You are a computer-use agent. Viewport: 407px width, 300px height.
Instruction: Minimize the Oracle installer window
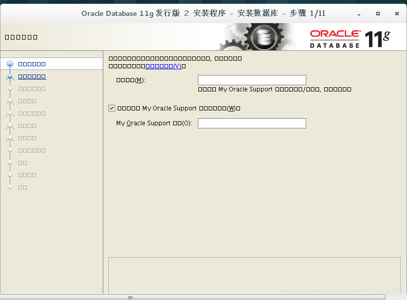(x=359, y=14)
